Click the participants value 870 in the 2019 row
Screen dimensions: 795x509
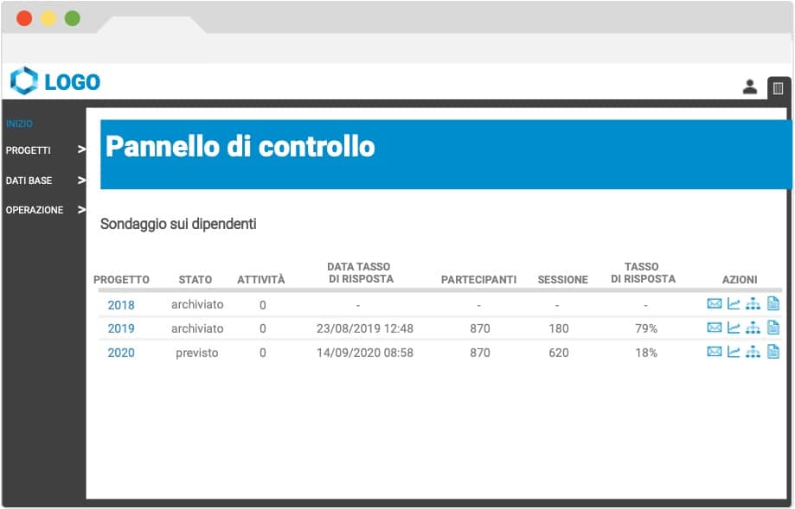pyautogui.click(x=479, y=328)
